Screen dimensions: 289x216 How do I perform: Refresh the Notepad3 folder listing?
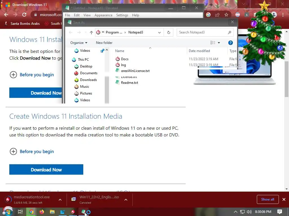coord(169,33)
